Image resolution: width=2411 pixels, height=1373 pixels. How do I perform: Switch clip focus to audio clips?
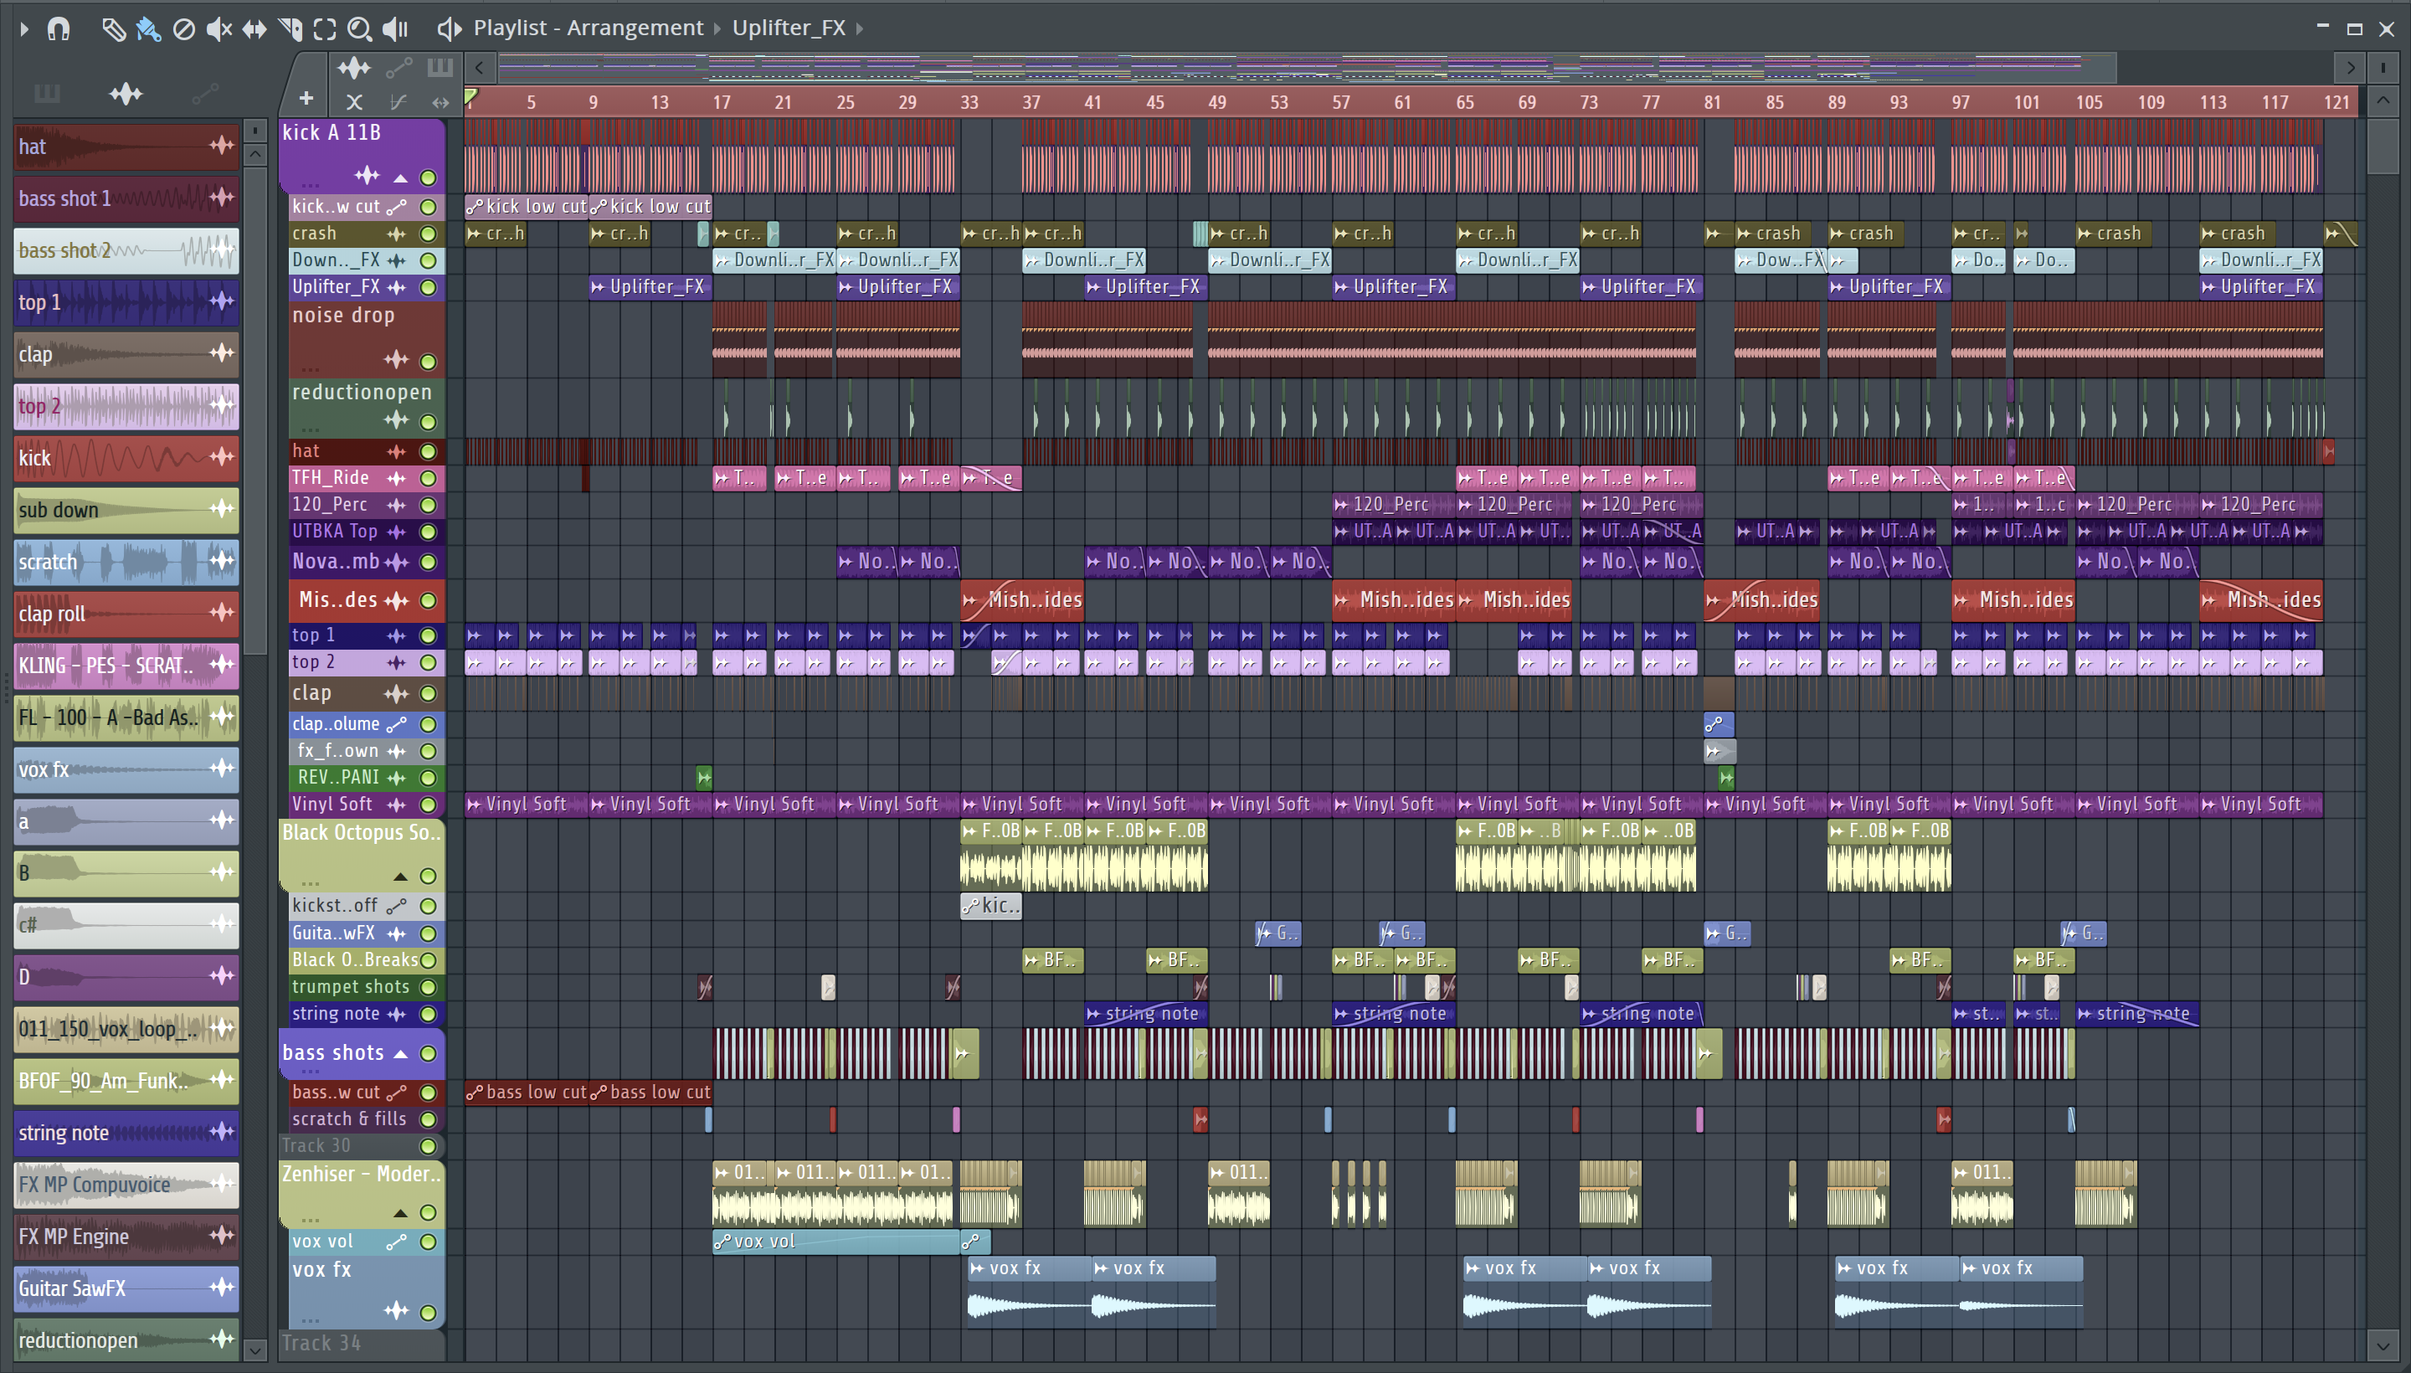coord(354,68)
